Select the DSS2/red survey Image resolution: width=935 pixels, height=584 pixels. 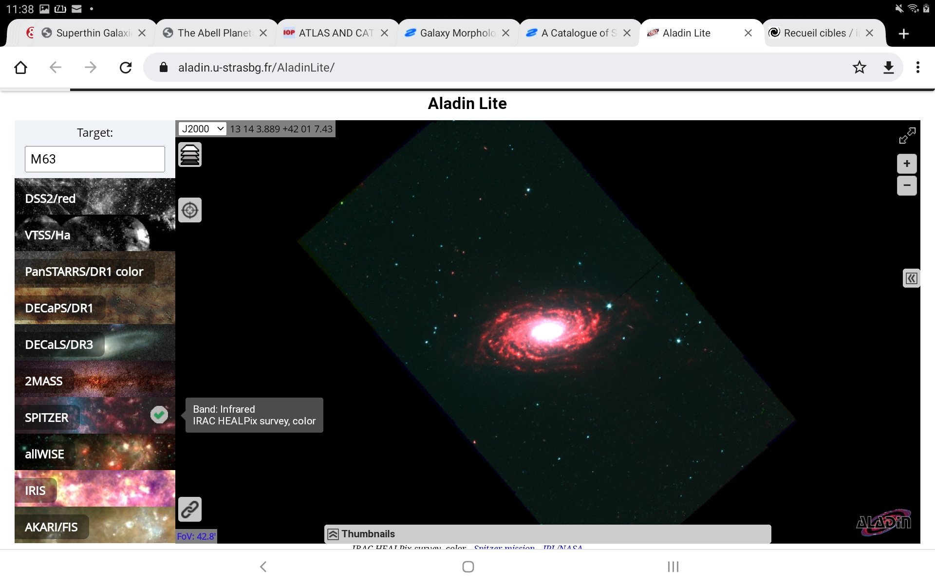95,197
